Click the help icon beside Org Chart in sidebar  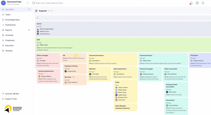tap(29, 9)
